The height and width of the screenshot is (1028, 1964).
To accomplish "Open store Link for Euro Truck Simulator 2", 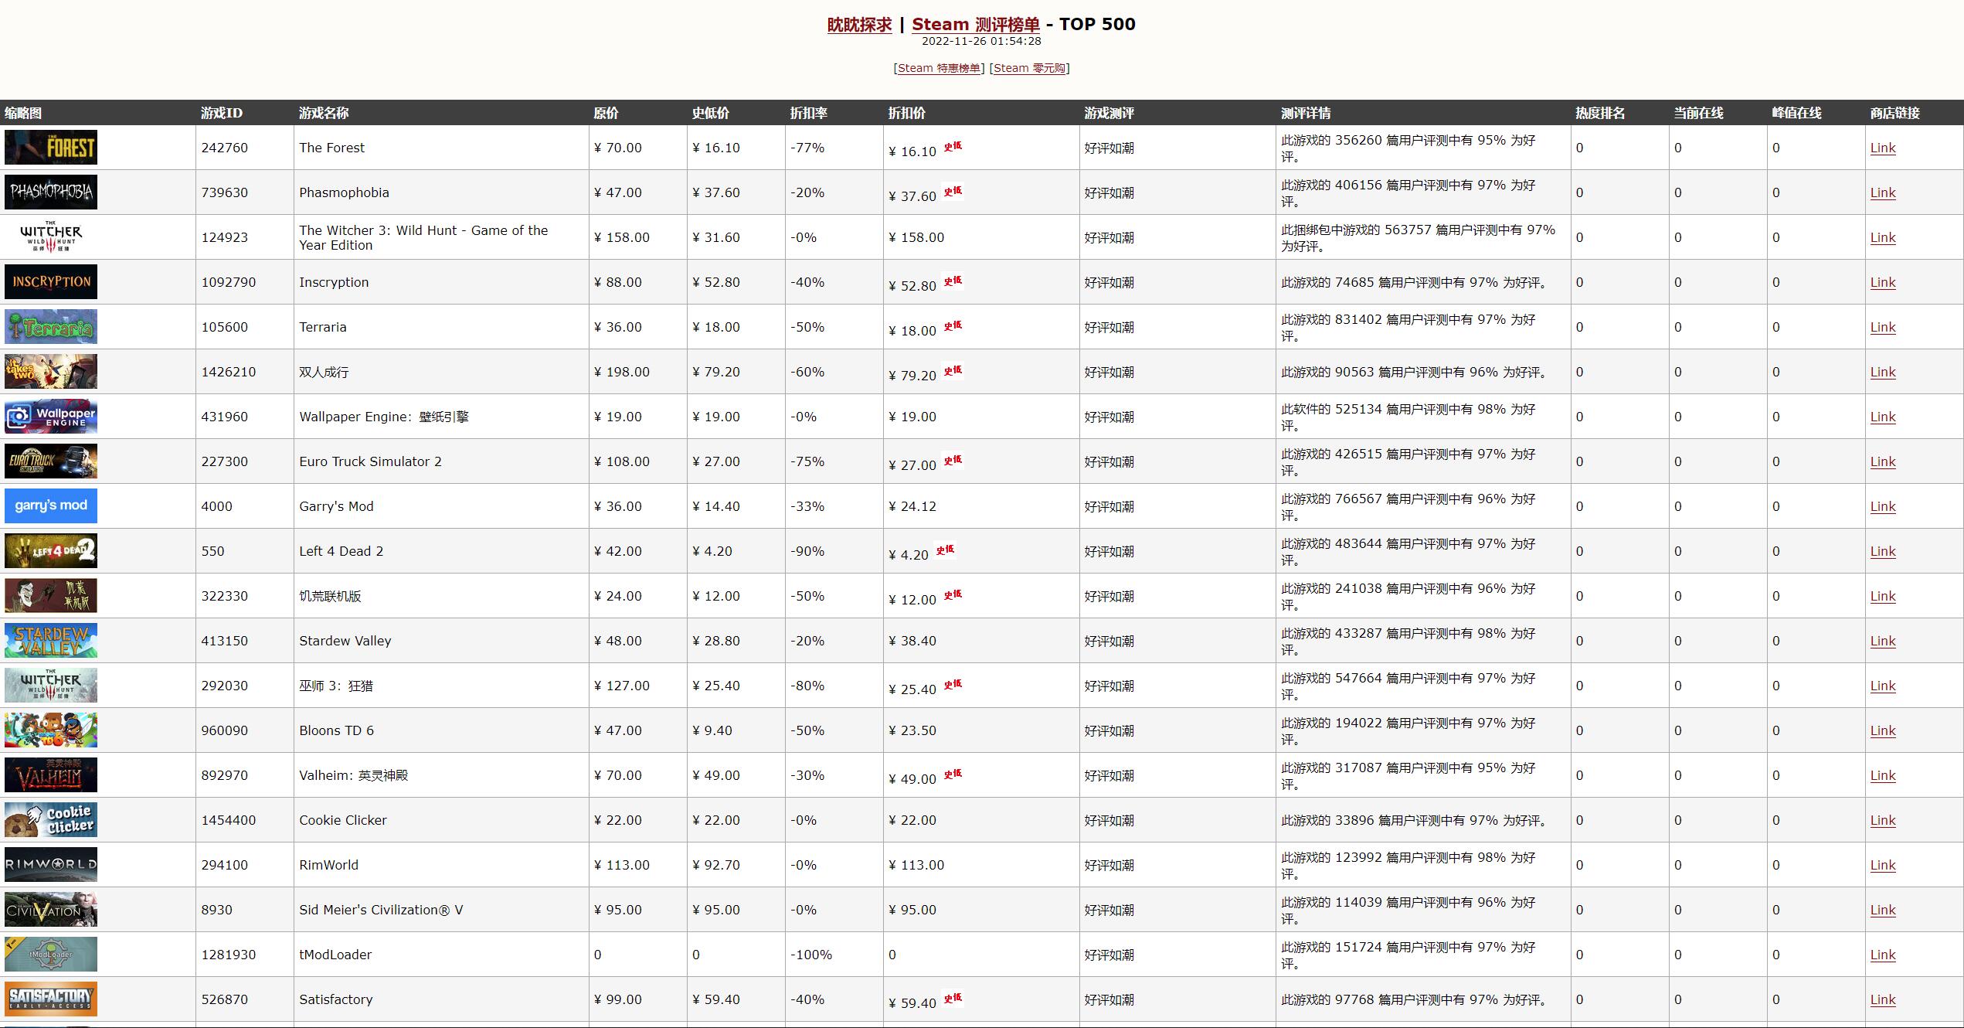I will click(1882, 461).
